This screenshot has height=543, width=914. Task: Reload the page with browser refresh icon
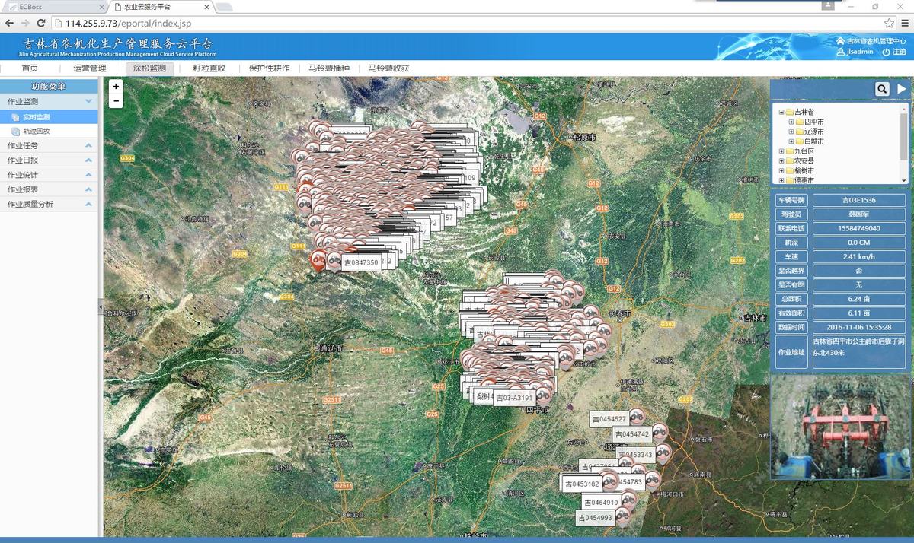[x=41, y=23]
